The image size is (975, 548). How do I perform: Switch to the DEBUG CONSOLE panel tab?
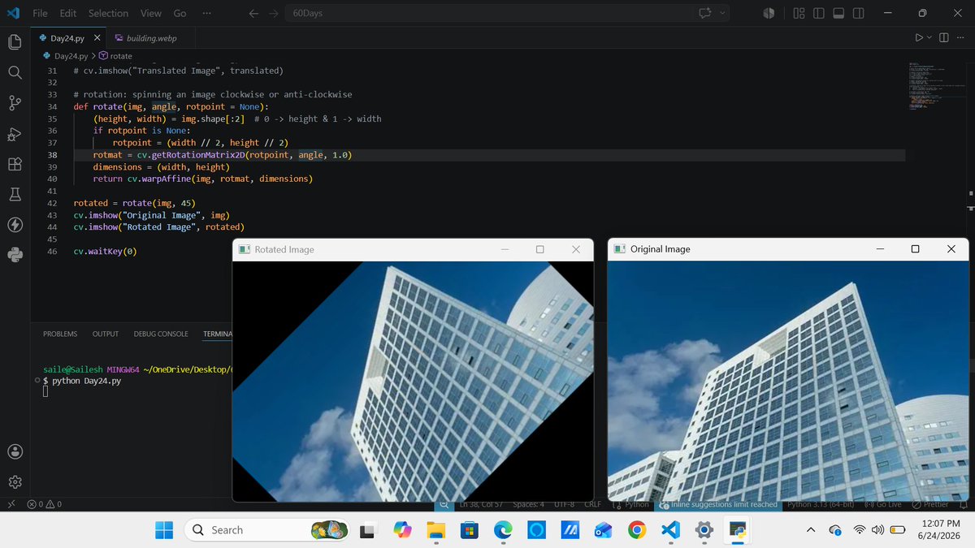161,334
